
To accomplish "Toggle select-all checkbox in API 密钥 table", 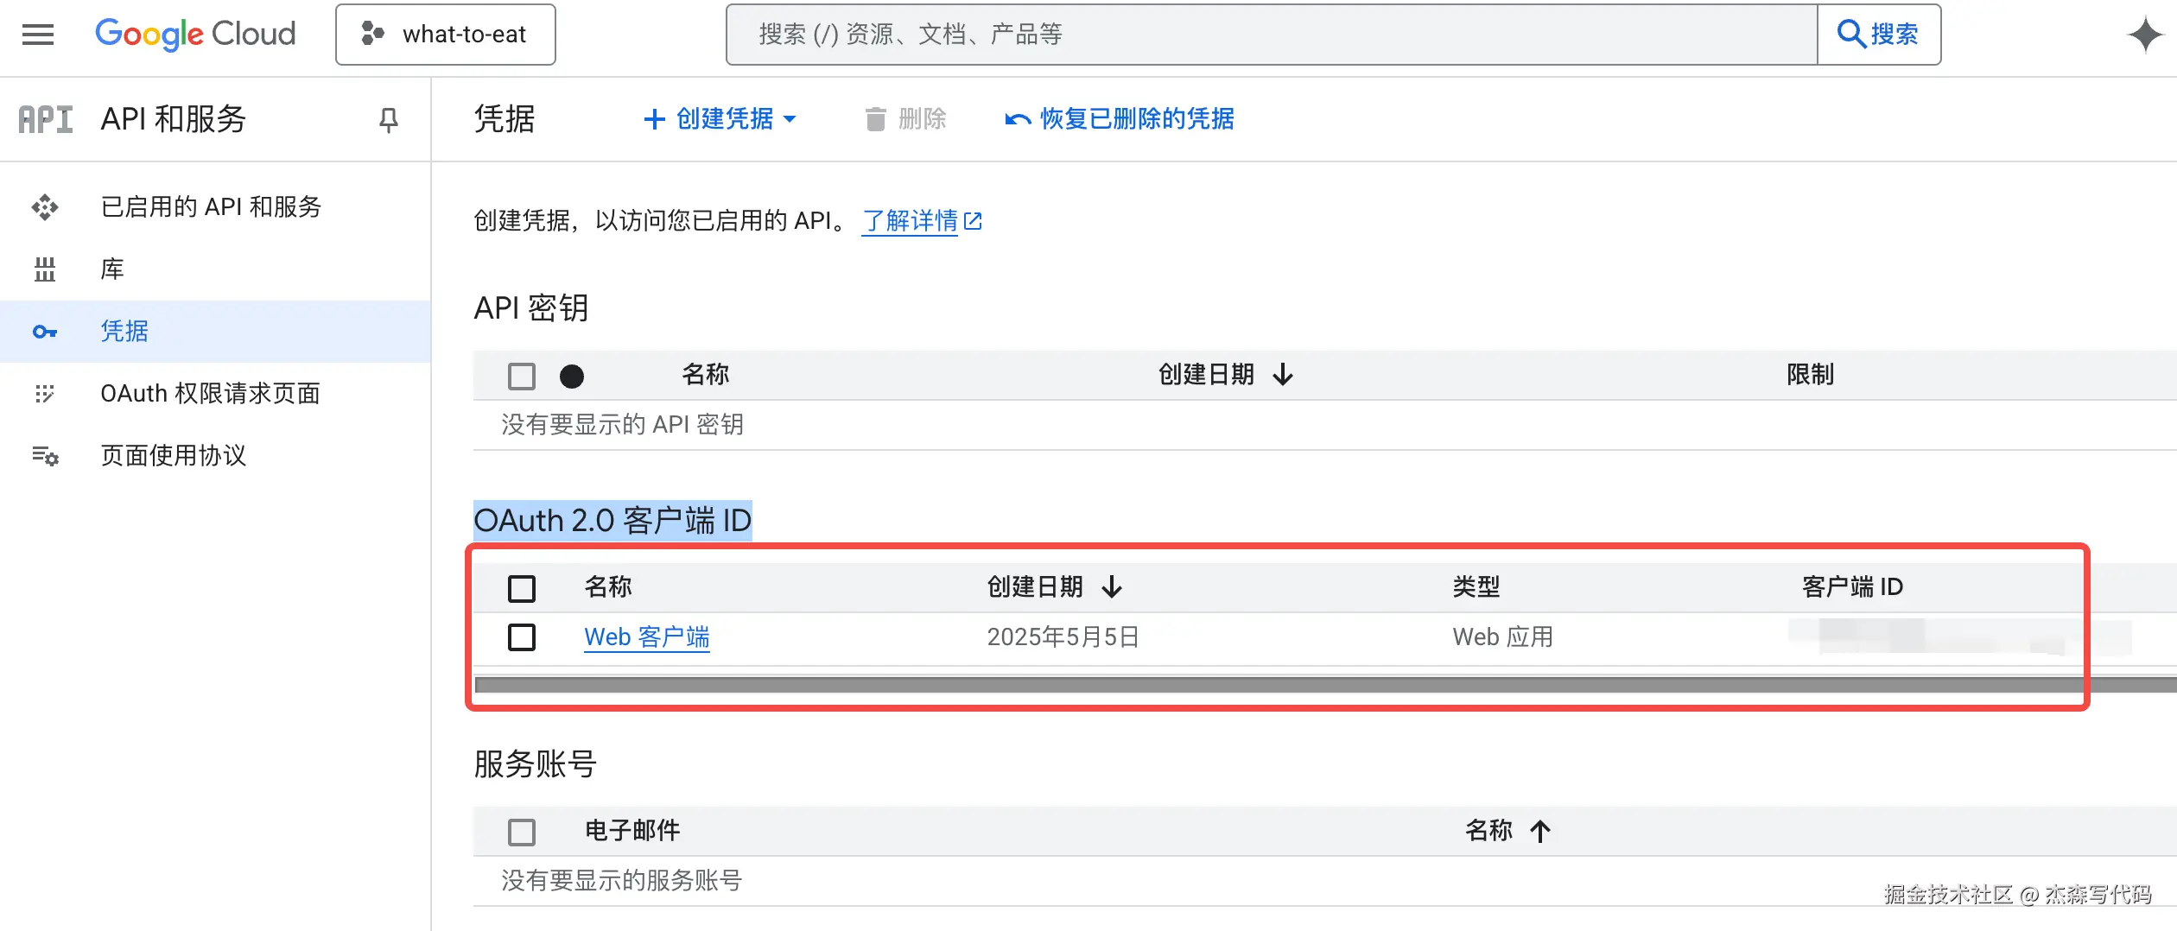I will coord(522,376).
